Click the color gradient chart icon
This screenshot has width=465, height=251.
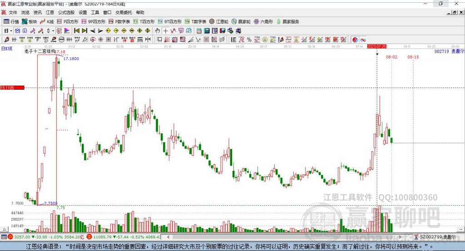coord(67,31)
